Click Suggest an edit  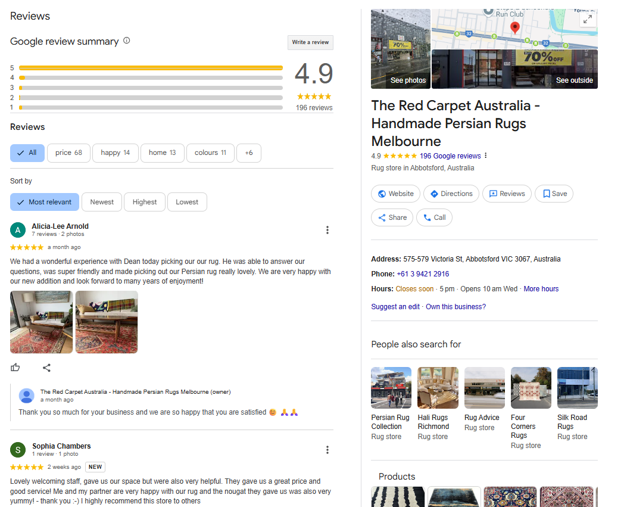(x=395, y=307)
